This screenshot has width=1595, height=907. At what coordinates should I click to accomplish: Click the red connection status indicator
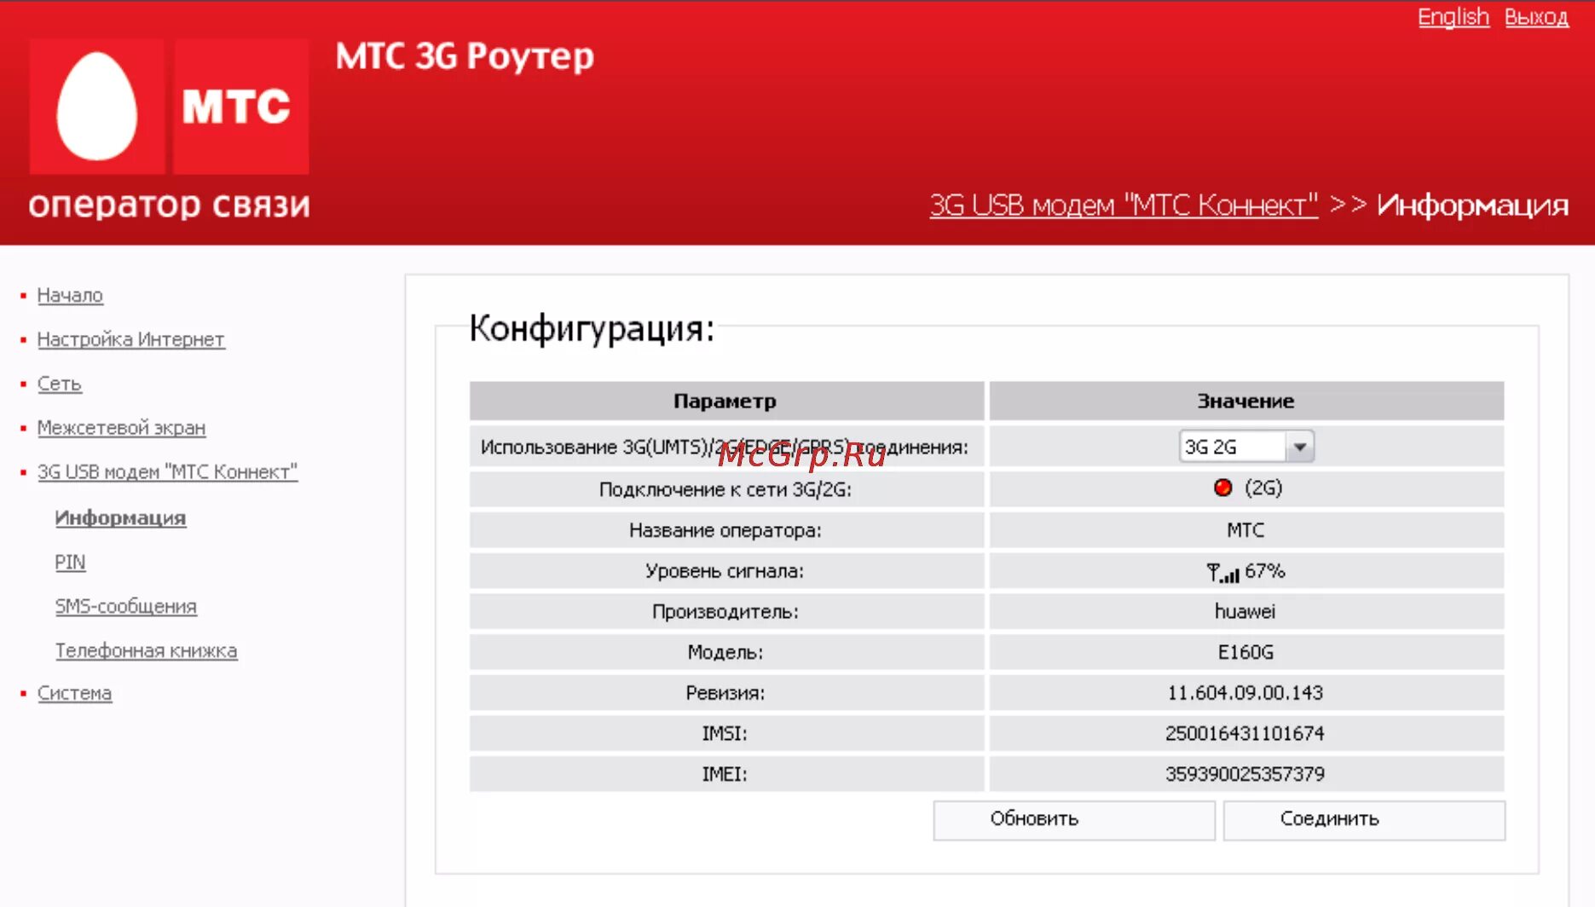click(1222, 488)
